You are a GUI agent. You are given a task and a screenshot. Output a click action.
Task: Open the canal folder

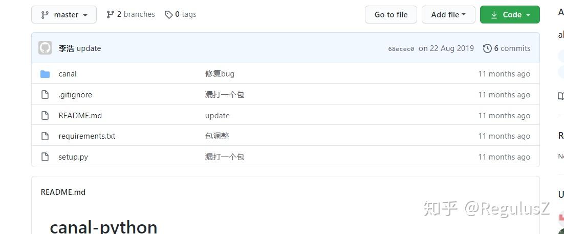(68, 74)
